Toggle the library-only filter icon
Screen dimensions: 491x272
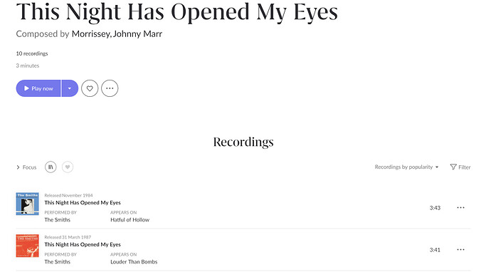[51, 167]
